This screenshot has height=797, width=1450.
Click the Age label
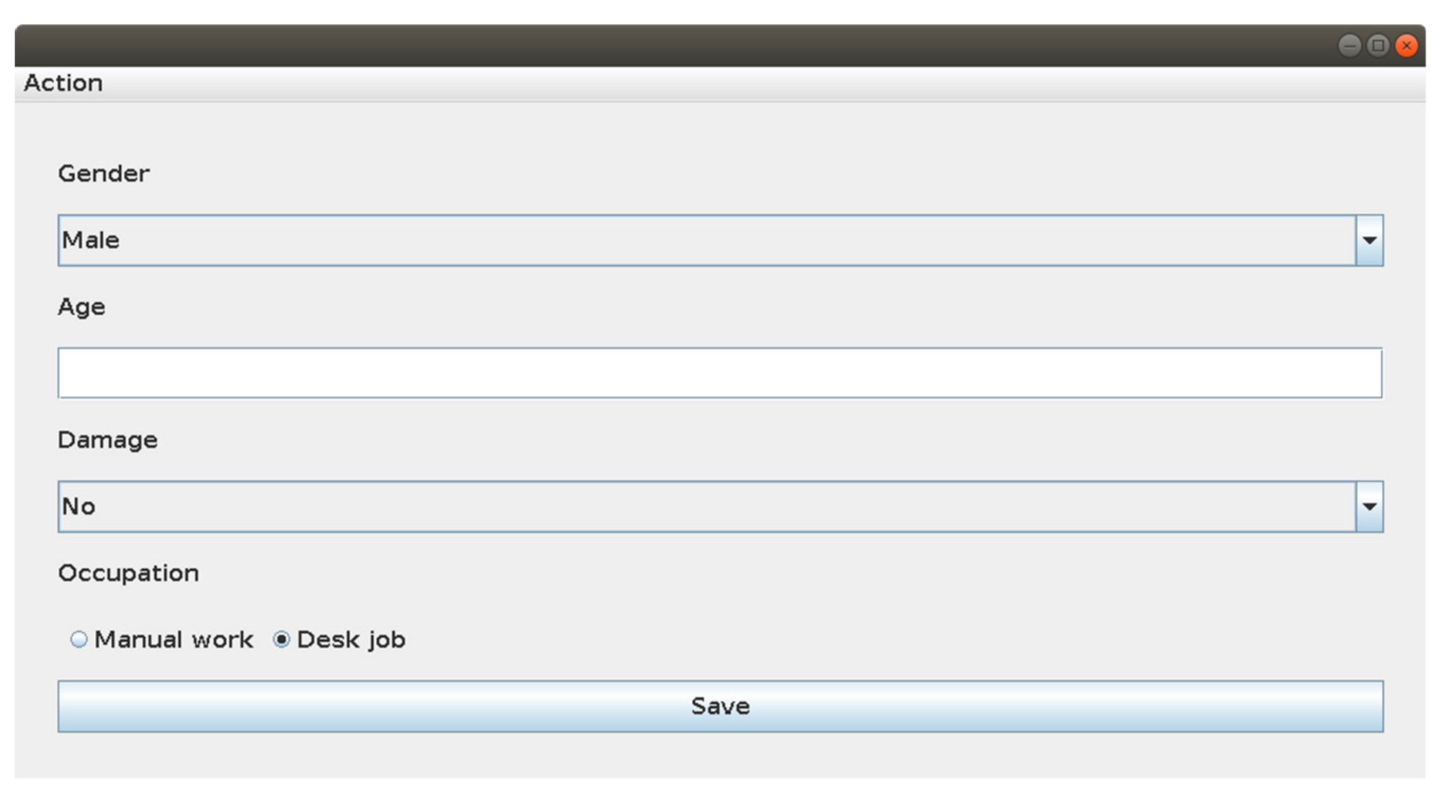(x=82, y=307)
